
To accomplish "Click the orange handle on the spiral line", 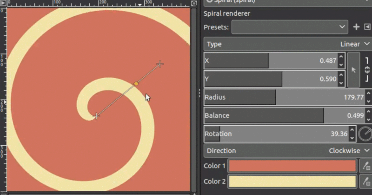I will click(136, 84).
